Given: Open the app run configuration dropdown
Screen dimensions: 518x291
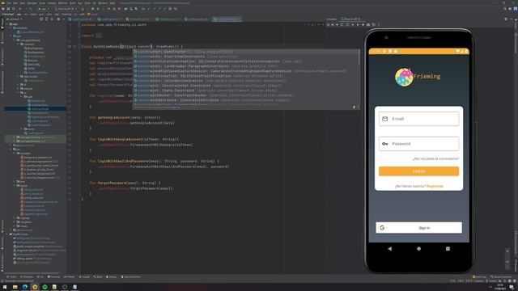Looking at the screenshot, I should pos(44,9).
